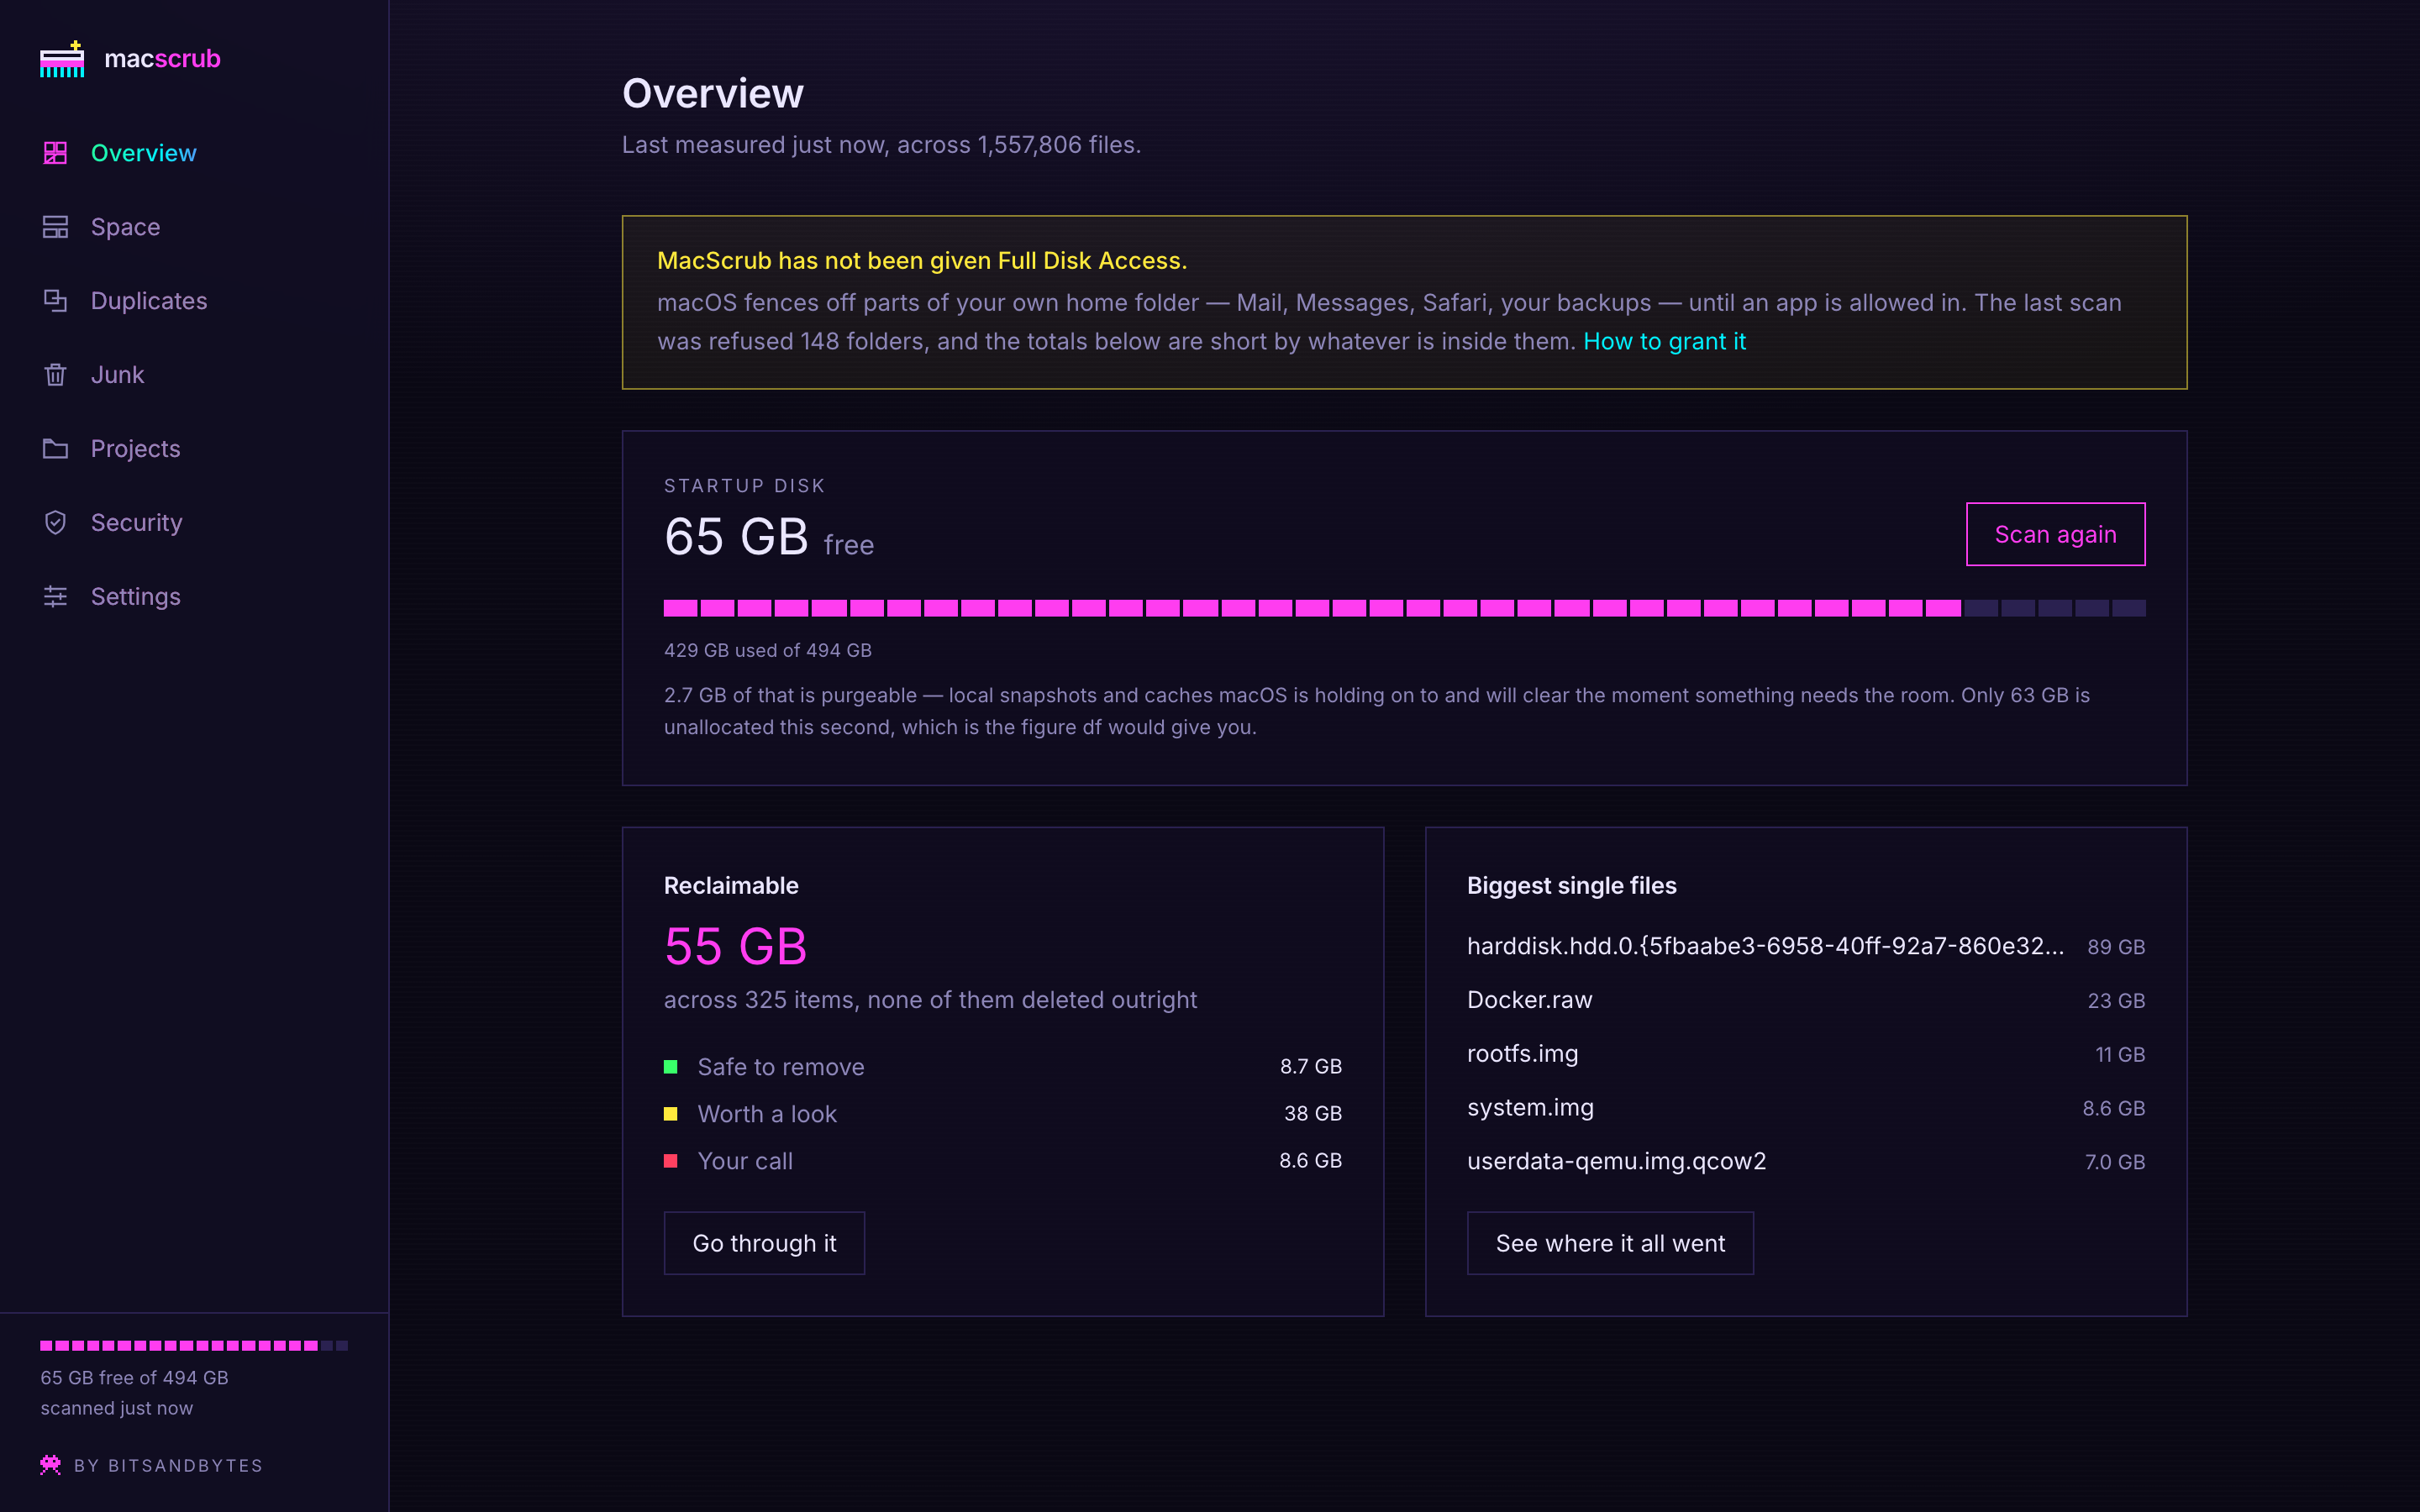Click the 7.0 GB size value
This screenshot has width=2420, height=1512.
[2115, 1163]
